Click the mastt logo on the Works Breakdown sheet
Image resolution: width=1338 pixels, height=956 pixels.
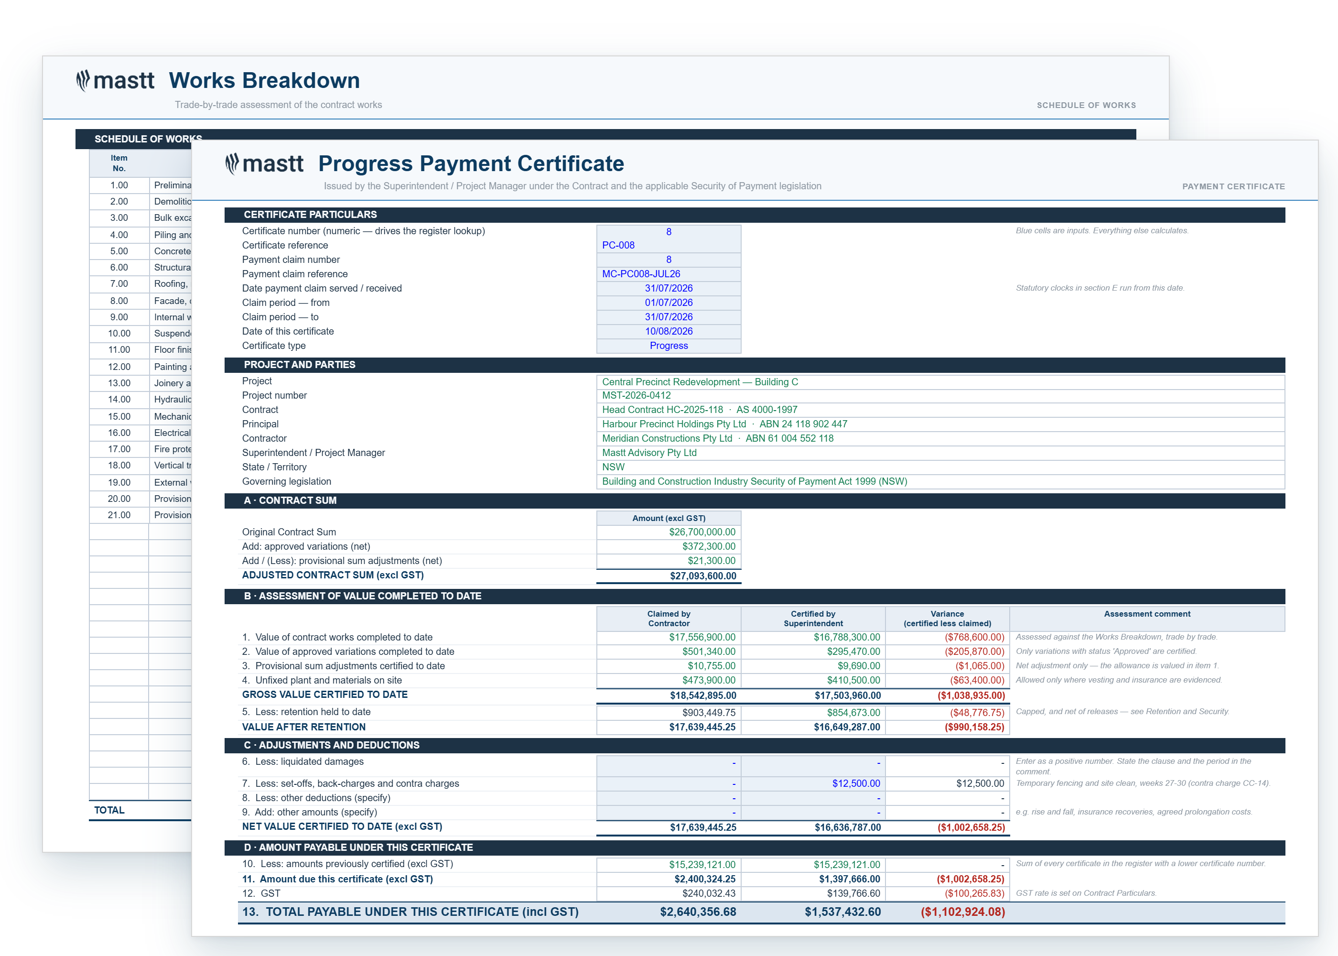pos(115,81)
